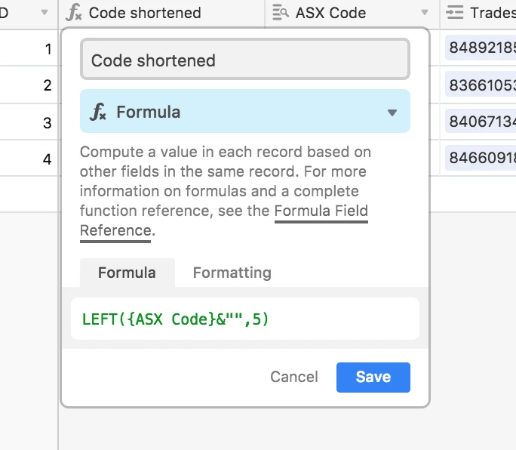
Task: Click formula icon in Code shortened header
Action: click(74, 13)
